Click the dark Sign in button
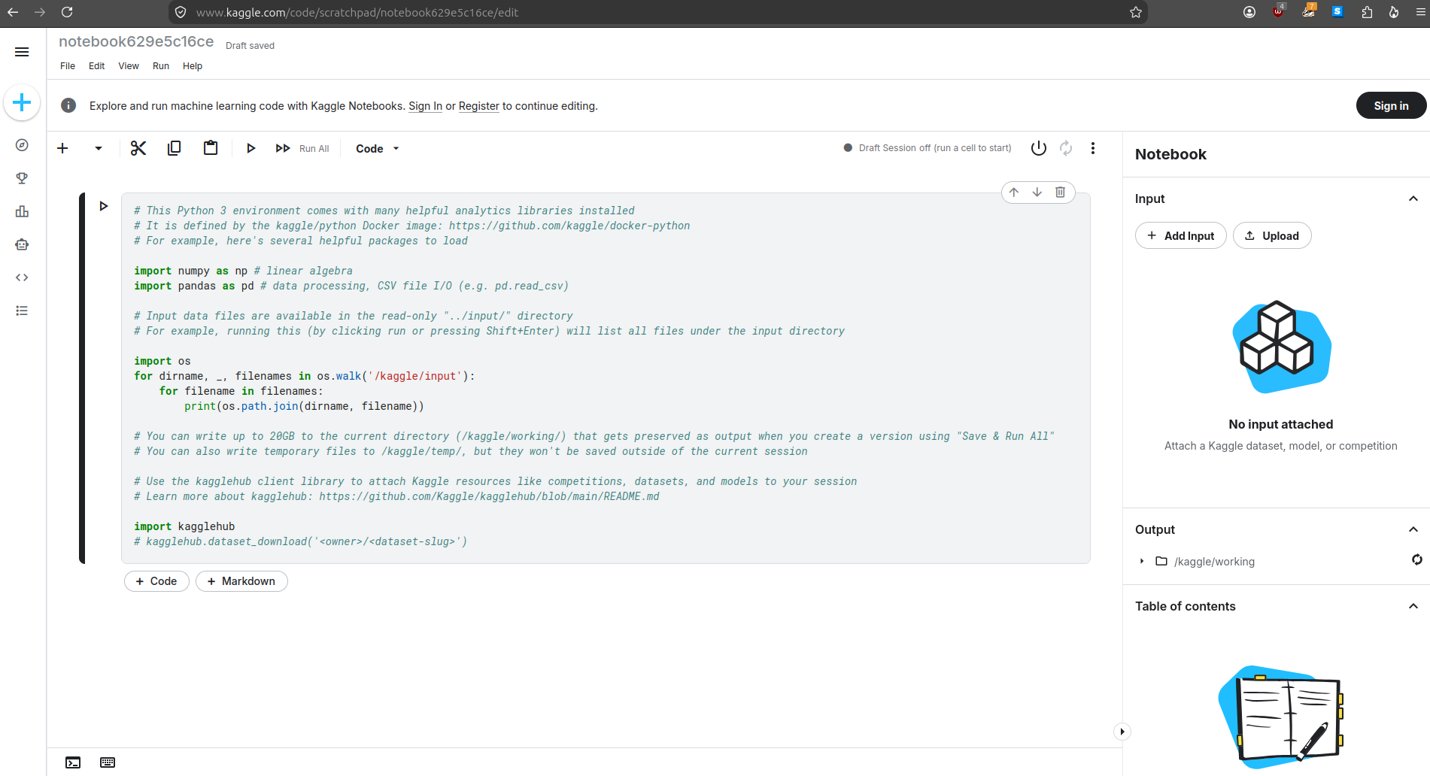This screenshot has height=776, width=1430. coord(1391,106)
